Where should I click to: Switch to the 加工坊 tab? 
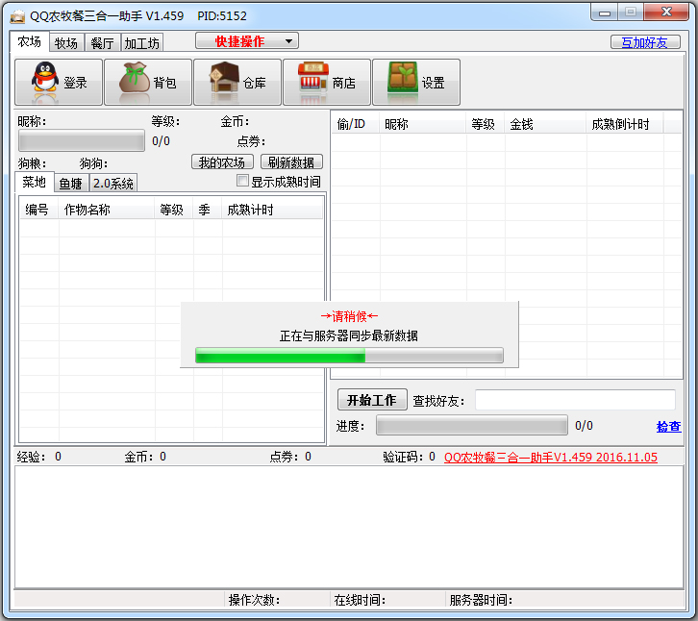coord(142,43)
